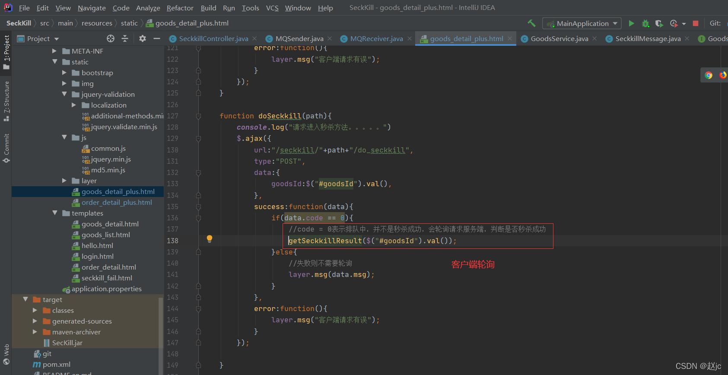The image size is (728, 375).
Task: Open the Refactor menu
Action: 180,8
